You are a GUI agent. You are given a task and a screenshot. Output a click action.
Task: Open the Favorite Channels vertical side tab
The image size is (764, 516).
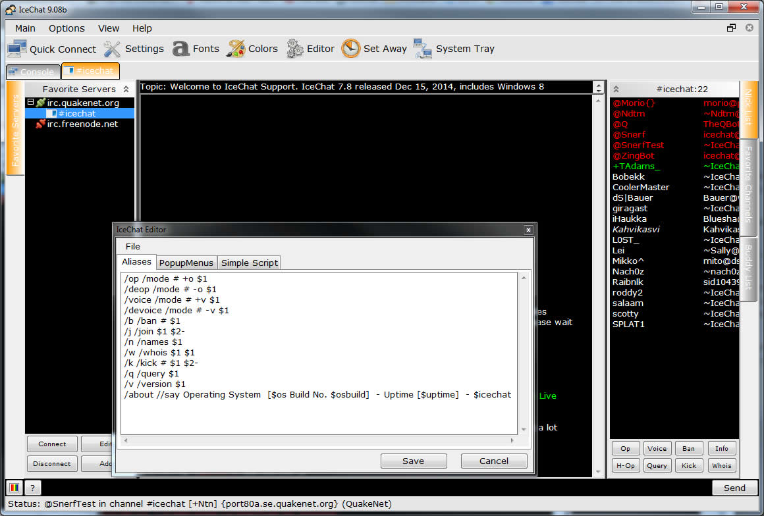coord(748,189)
